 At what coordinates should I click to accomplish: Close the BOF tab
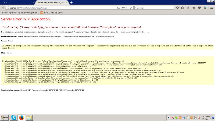33,2
